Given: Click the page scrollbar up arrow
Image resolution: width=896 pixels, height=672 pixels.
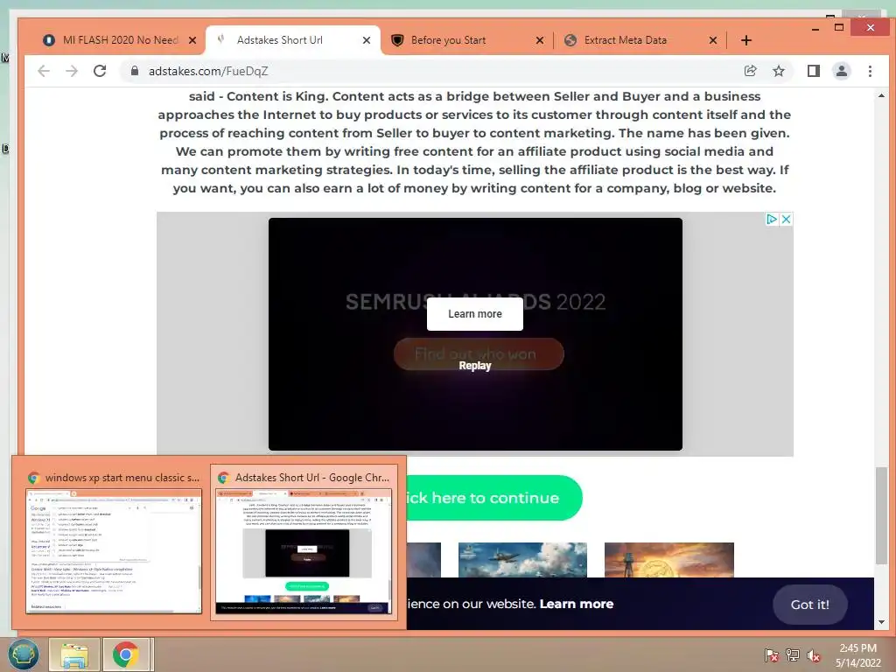Looking at the screenshot, I should click(881, 96).
